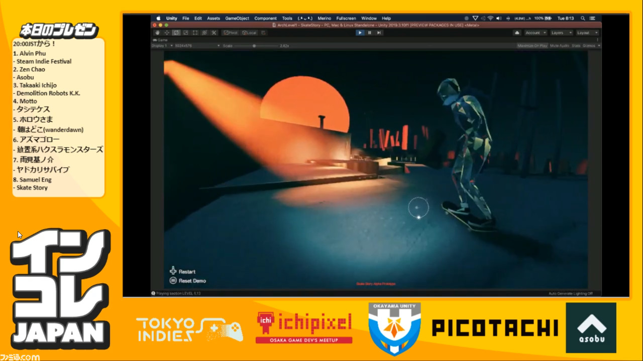Click the asobu logo
Viewport: 643px width, 361px height.
pyautogui.click(x=591, y=327)
